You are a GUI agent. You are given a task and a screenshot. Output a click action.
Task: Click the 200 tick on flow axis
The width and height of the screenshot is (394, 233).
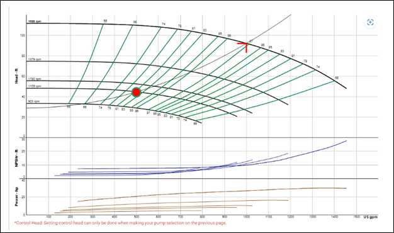[x=70, y=217]
